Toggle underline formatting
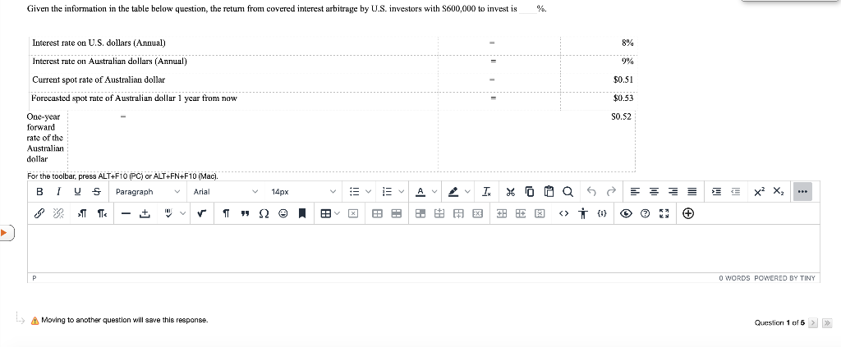This screenshot has height=347, width=841. point(78,192)
